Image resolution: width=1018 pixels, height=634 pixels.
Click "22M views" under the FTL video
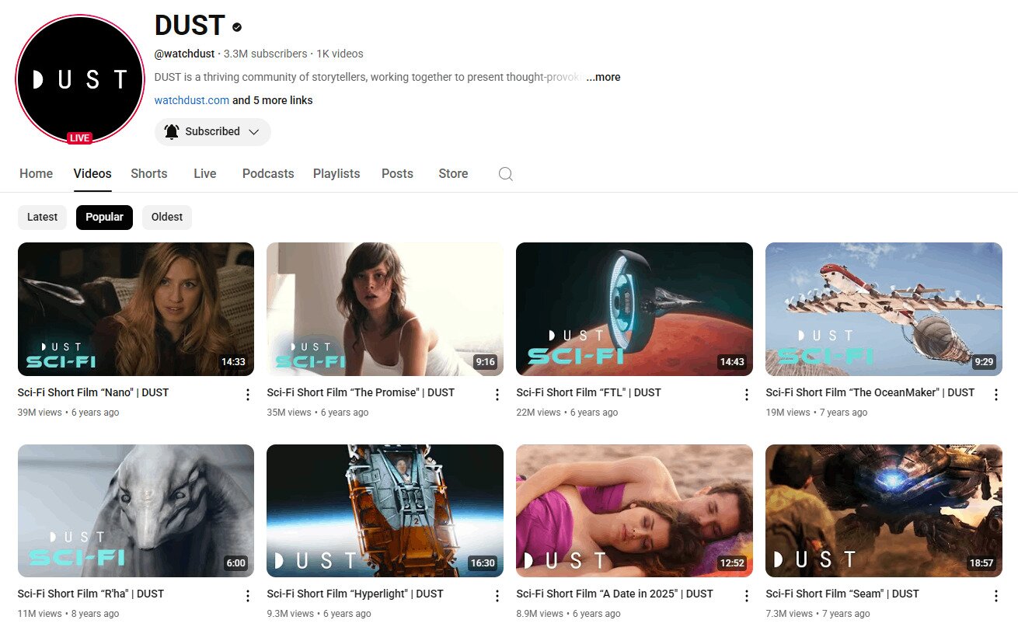(x=539, y=413)
